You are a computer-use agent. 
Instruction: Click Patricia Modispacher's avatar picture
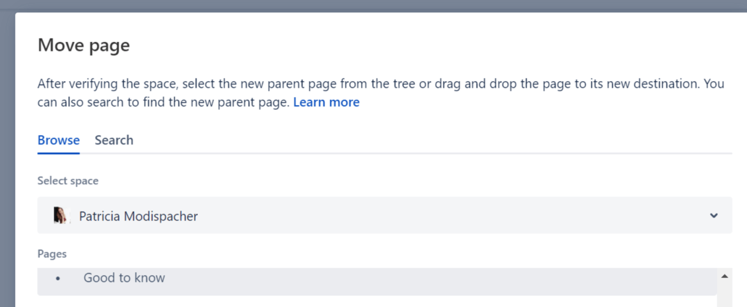tap(60, 215)
